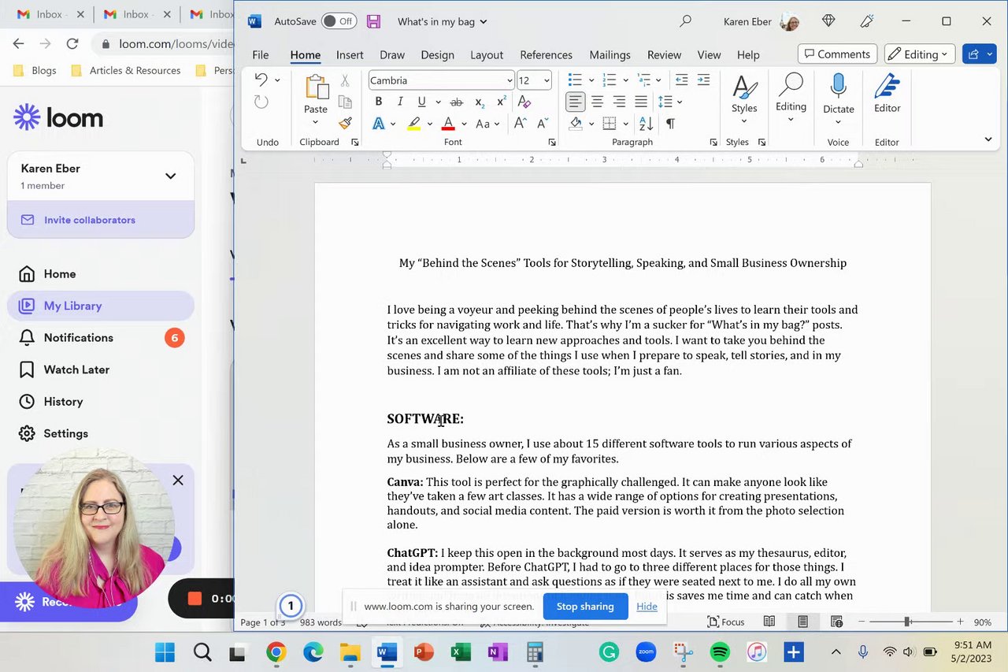1008x672 pixels.
Task: Apply subscript formatting
Action: (x=479, y=102)
